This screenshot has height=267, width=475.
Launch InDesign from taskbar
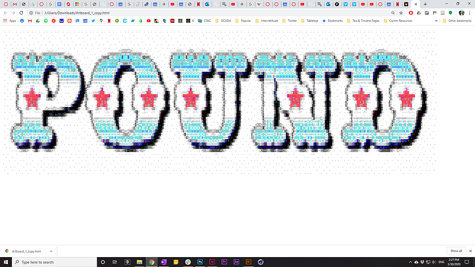click(212, 262)
